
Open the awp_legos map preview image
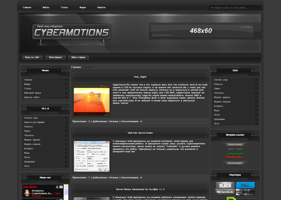92,100
